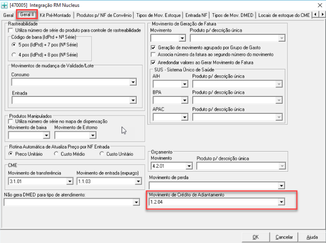Image resolution: width=326 pixels, height=243 pixels.
Task: Uncheck Geração de movimento agrupado por Grupo de Gasto
Action: tap(153, 48)
